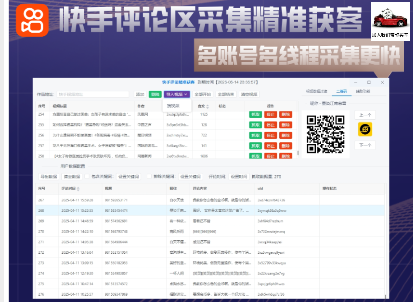The width and height of the screenshot is (415, 302).
Task: Switch to the 辅助功能 tab
Action: [363, 92]
